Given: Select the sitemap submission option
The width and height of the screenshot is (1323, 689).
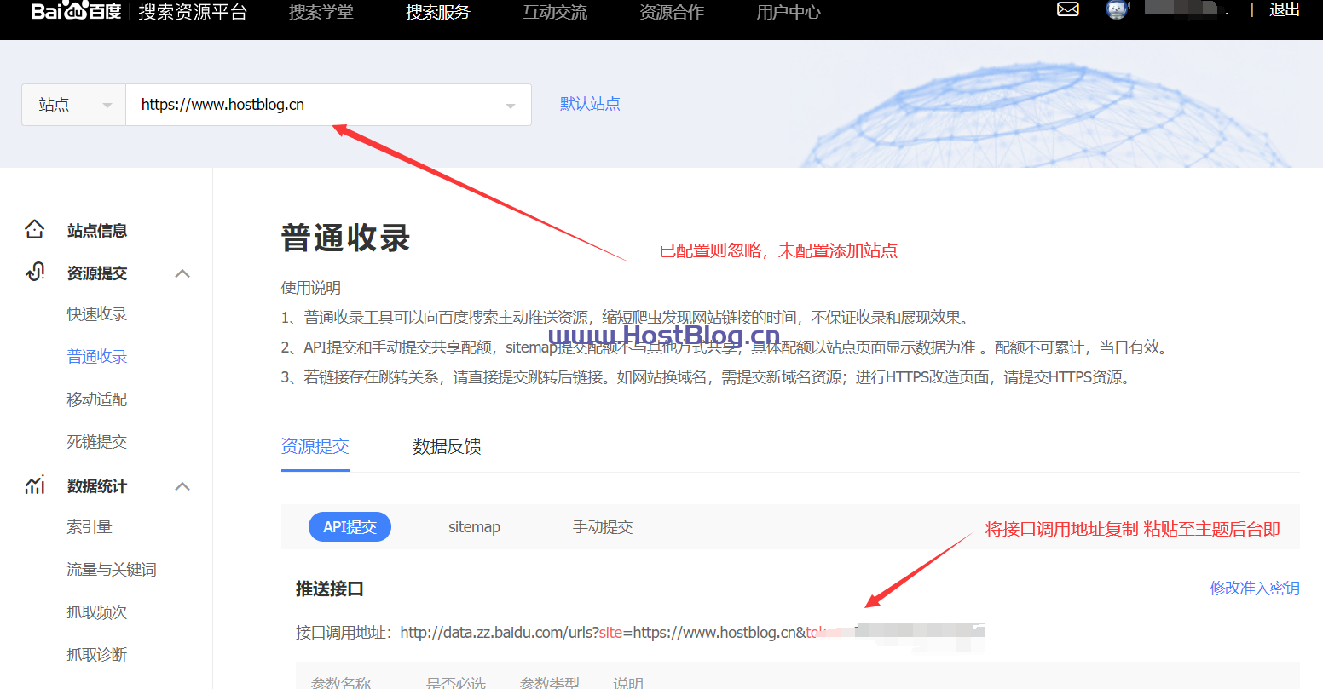Looking at the screenshot, I should 474,527.
